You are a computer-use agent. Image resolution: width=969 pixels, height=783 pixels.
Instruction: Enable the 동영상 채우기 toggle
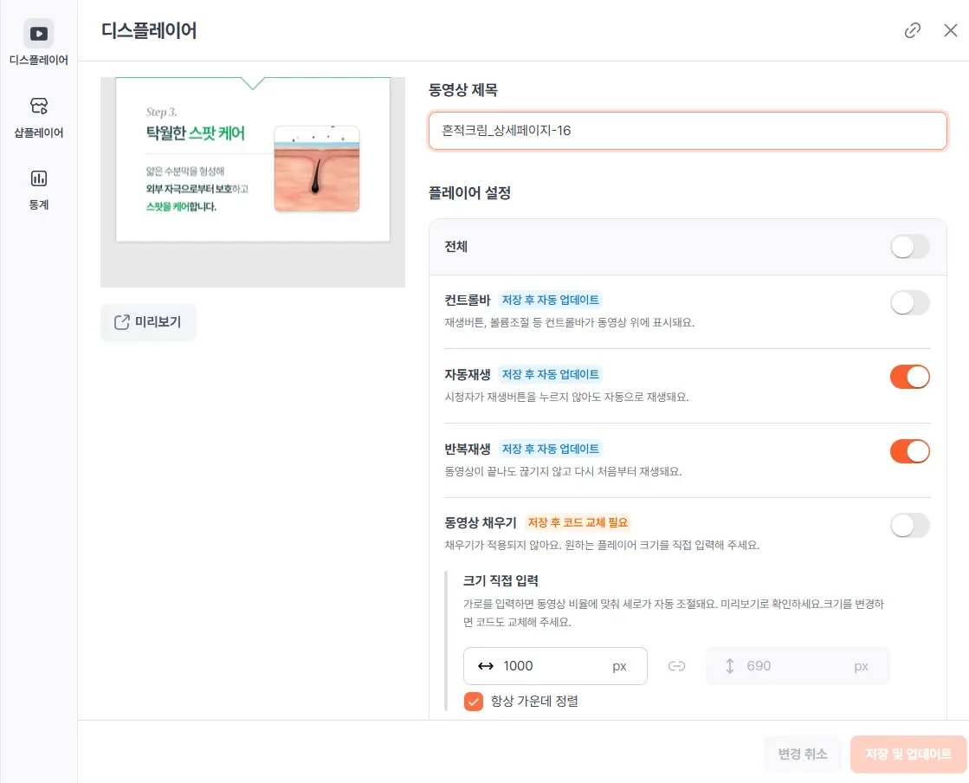(909, 526)
